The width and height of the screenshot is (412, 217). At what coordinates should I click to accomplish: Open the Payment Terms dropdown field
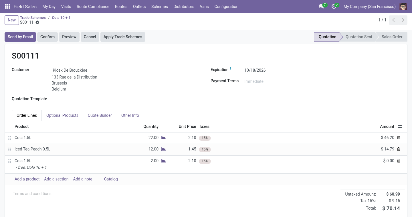click(x=322, y=81)
